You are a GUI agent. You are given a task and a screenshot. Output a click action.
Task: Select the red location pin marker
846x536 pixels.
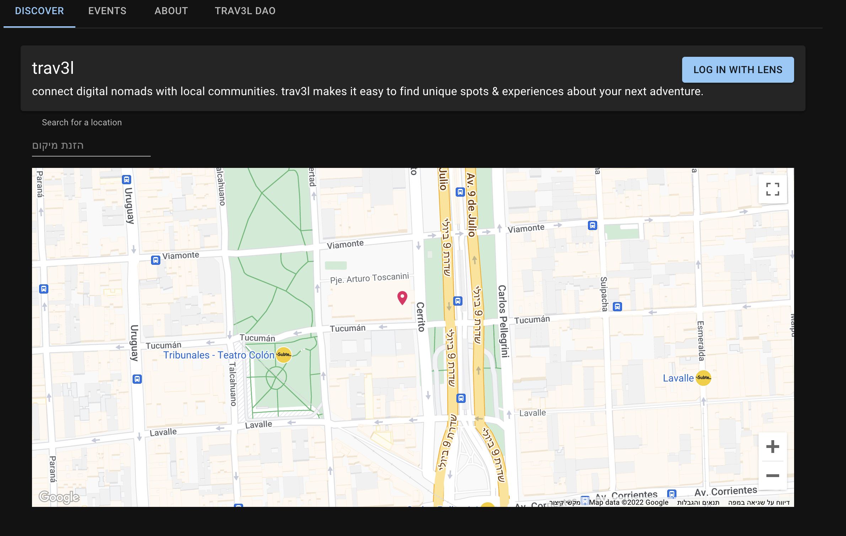click(x=402, y=297)
